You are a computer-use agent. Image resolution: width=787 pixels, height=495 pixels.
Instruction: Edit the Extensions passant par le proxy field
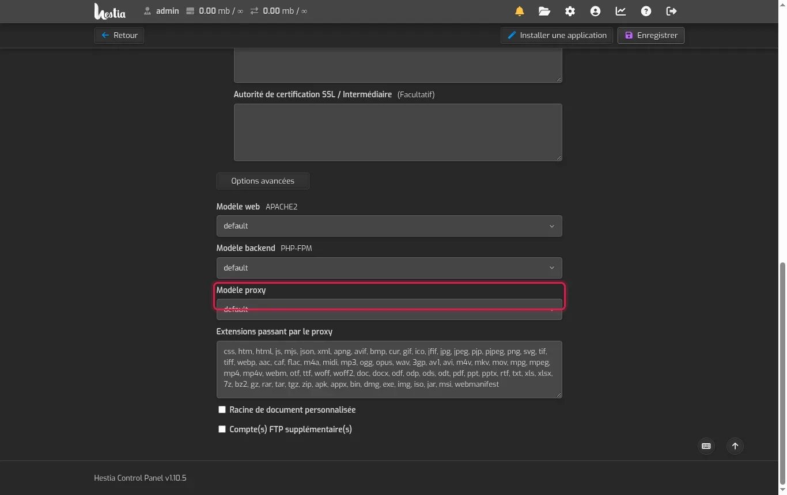pos(389,370)
